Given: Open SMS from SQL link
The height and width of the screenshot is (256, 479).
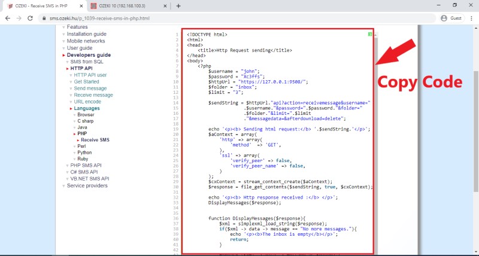Looking at the screenshot, I should coord(87,62).
